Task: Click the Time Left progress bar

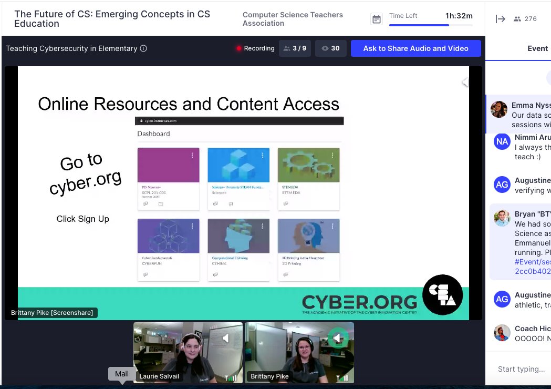Action: [431, 25]
